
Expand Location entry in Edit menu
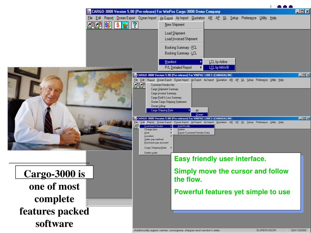click(156, 136)
